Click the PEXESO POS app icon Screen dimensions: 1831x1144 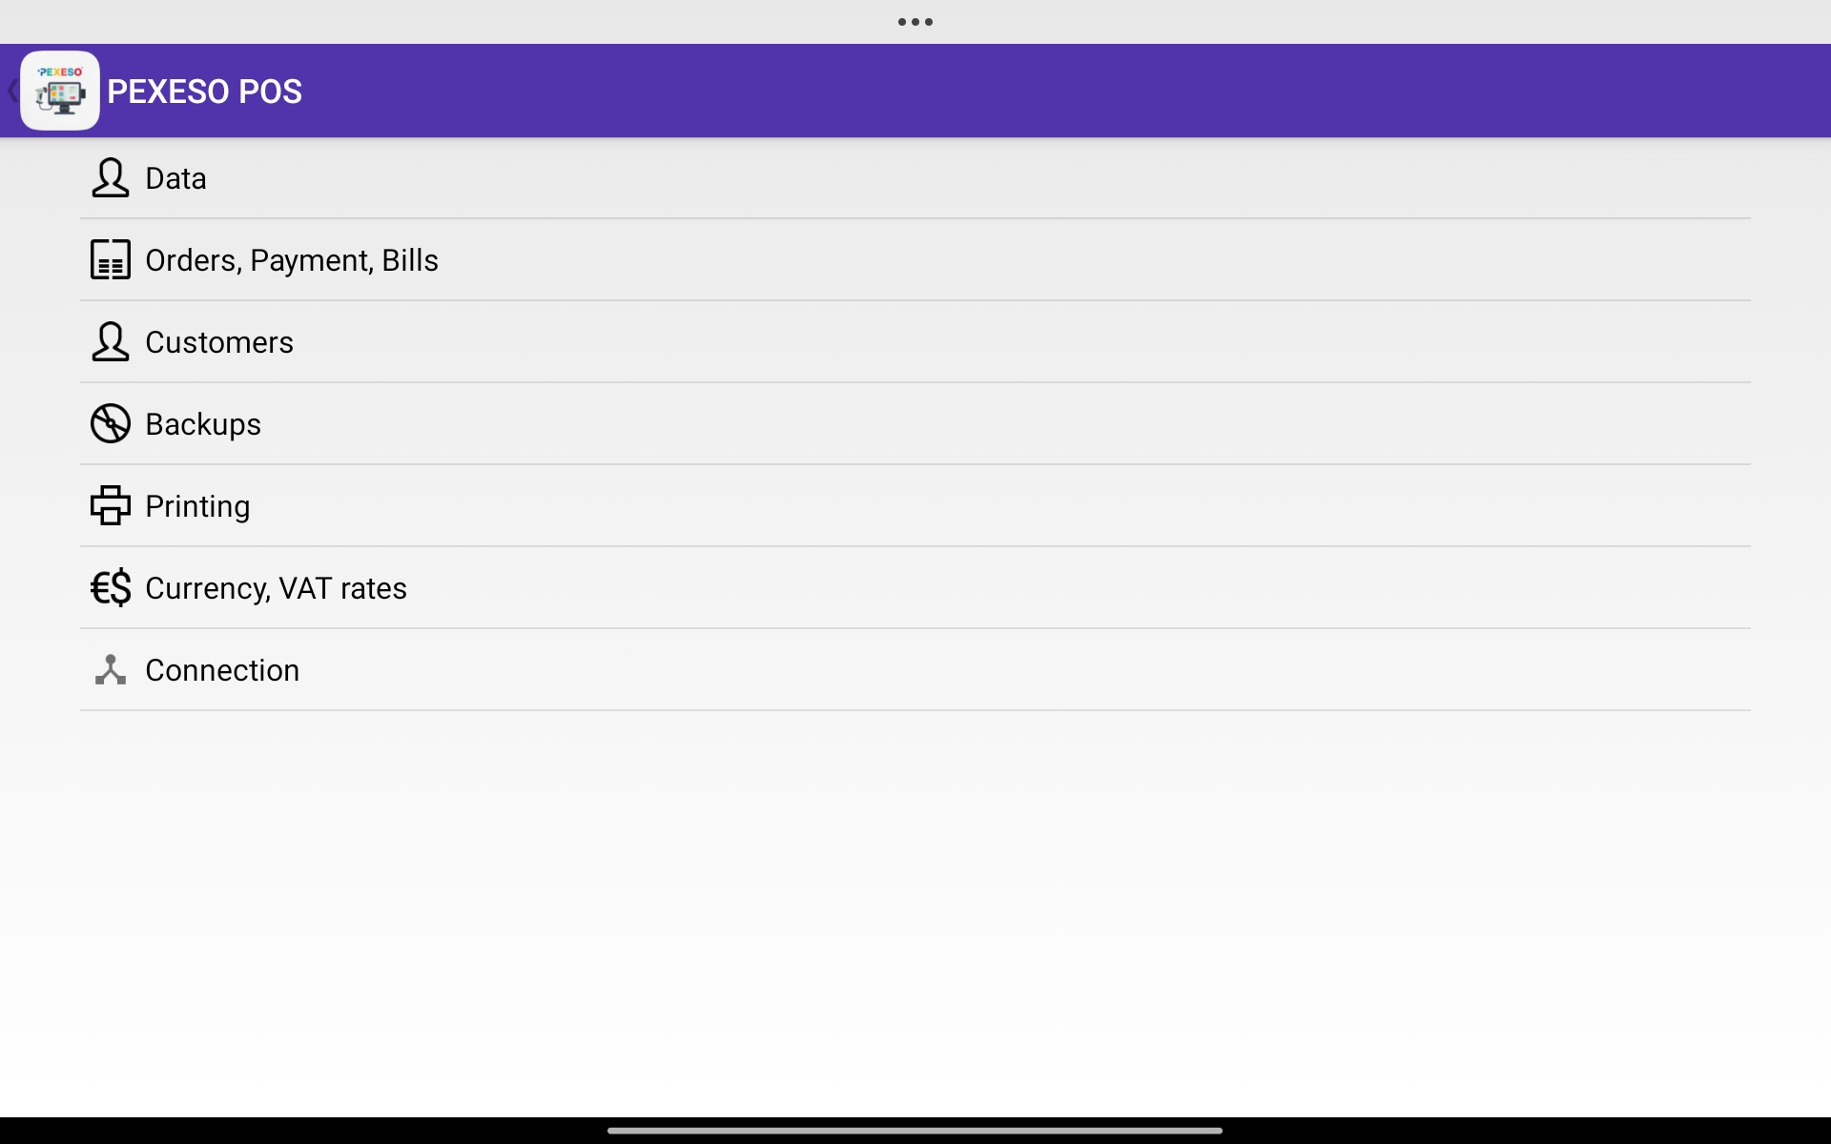click(x=59, y=90)
